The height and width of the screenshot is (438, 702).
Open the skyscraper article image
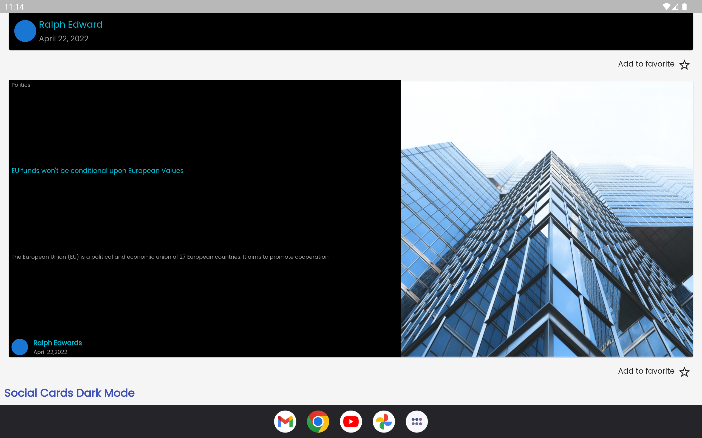(x=547, y=219)
